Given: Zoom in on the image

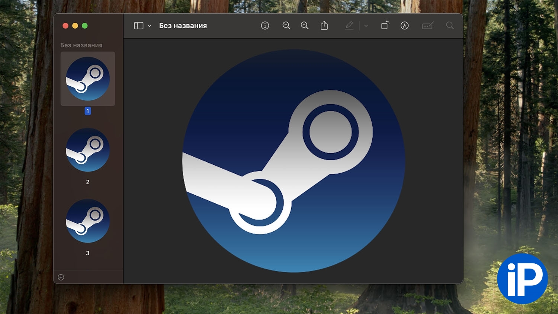Looking at the screenshot, I should tap(305, 26).
